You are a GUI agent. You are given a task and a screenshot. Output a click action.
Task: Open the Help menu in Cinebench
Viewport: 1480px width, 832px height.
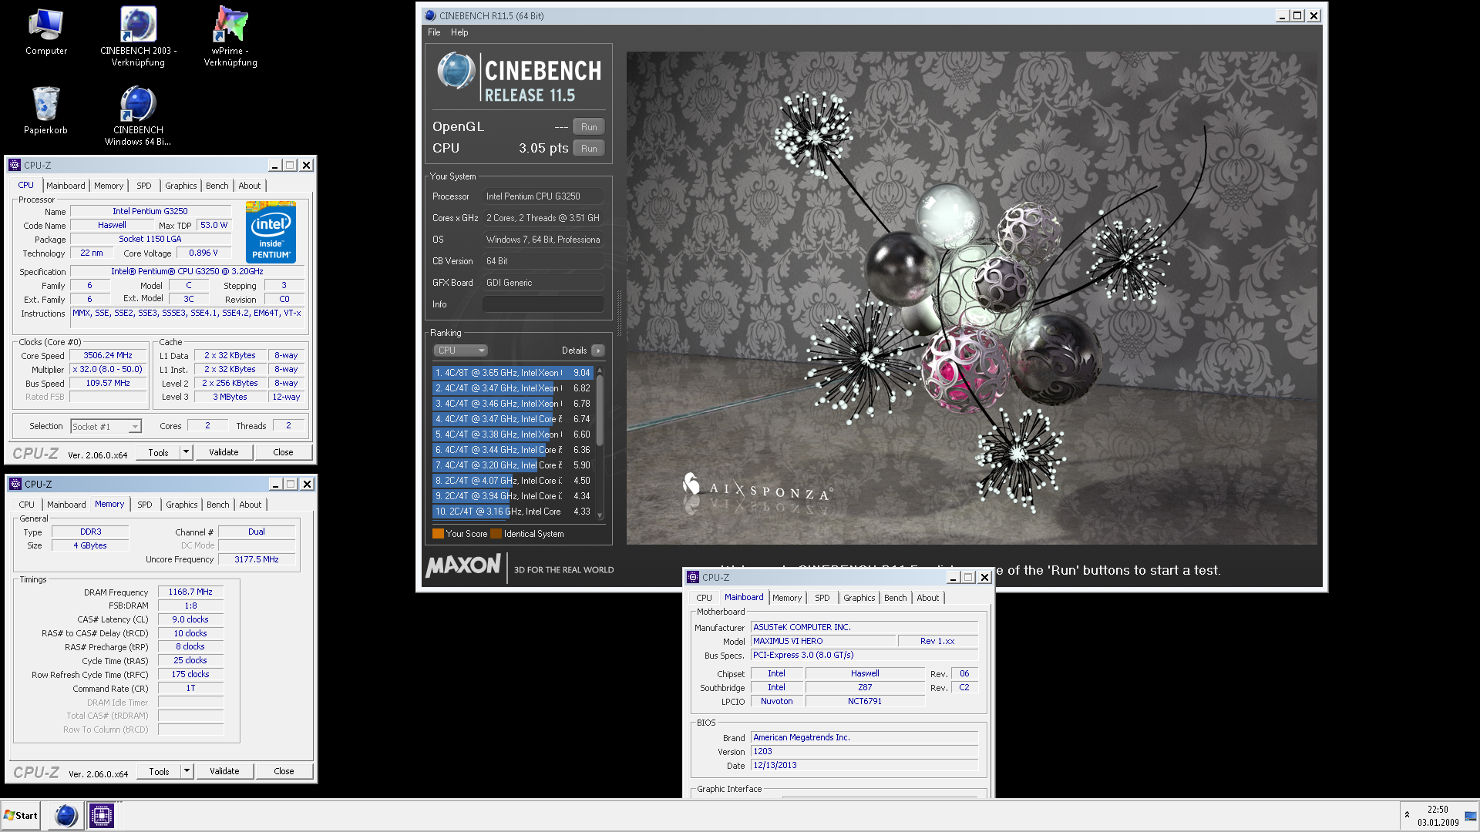coord(459,32)
